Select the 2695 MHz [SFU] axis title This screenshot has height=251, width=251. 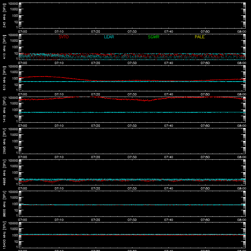click(x=4, y=141)
